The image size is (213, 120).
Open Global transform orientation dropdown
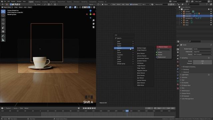(39, 4)
